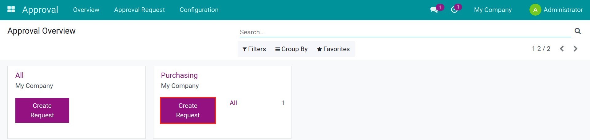Open the Purchasing card title
The image size is (590, 140).
(x=179, y=75)
